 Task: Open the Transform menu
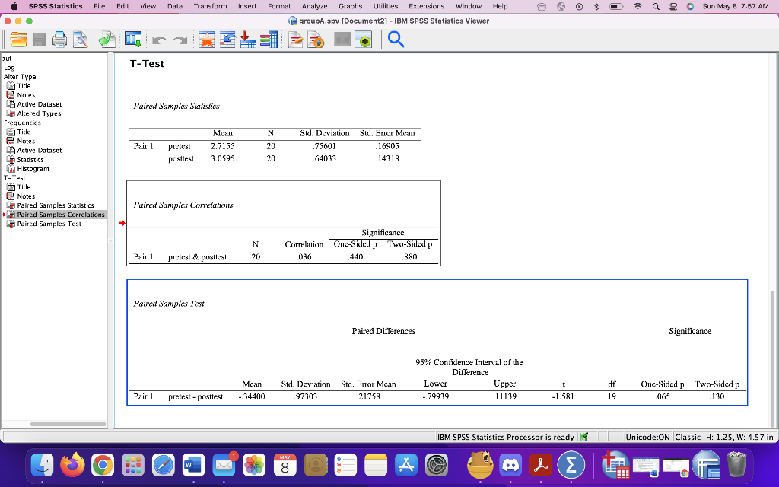pos(211,5)
